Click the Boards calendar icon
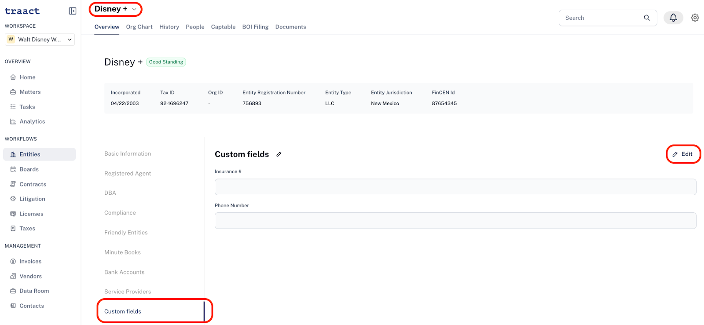This screenshot has height=325, width=704. pos(13,169)
